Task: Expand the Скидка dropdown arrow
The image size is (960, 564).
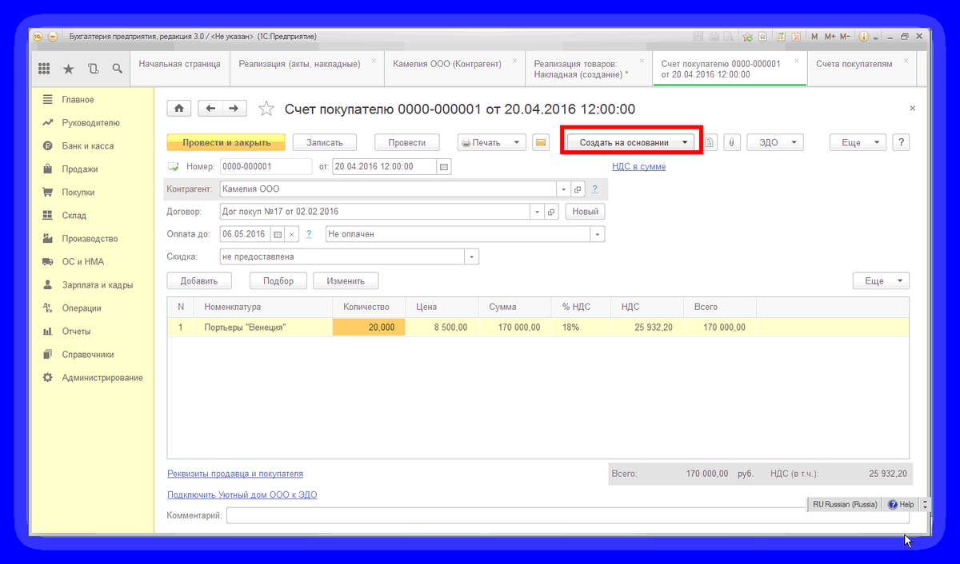Action: point(472,256)
